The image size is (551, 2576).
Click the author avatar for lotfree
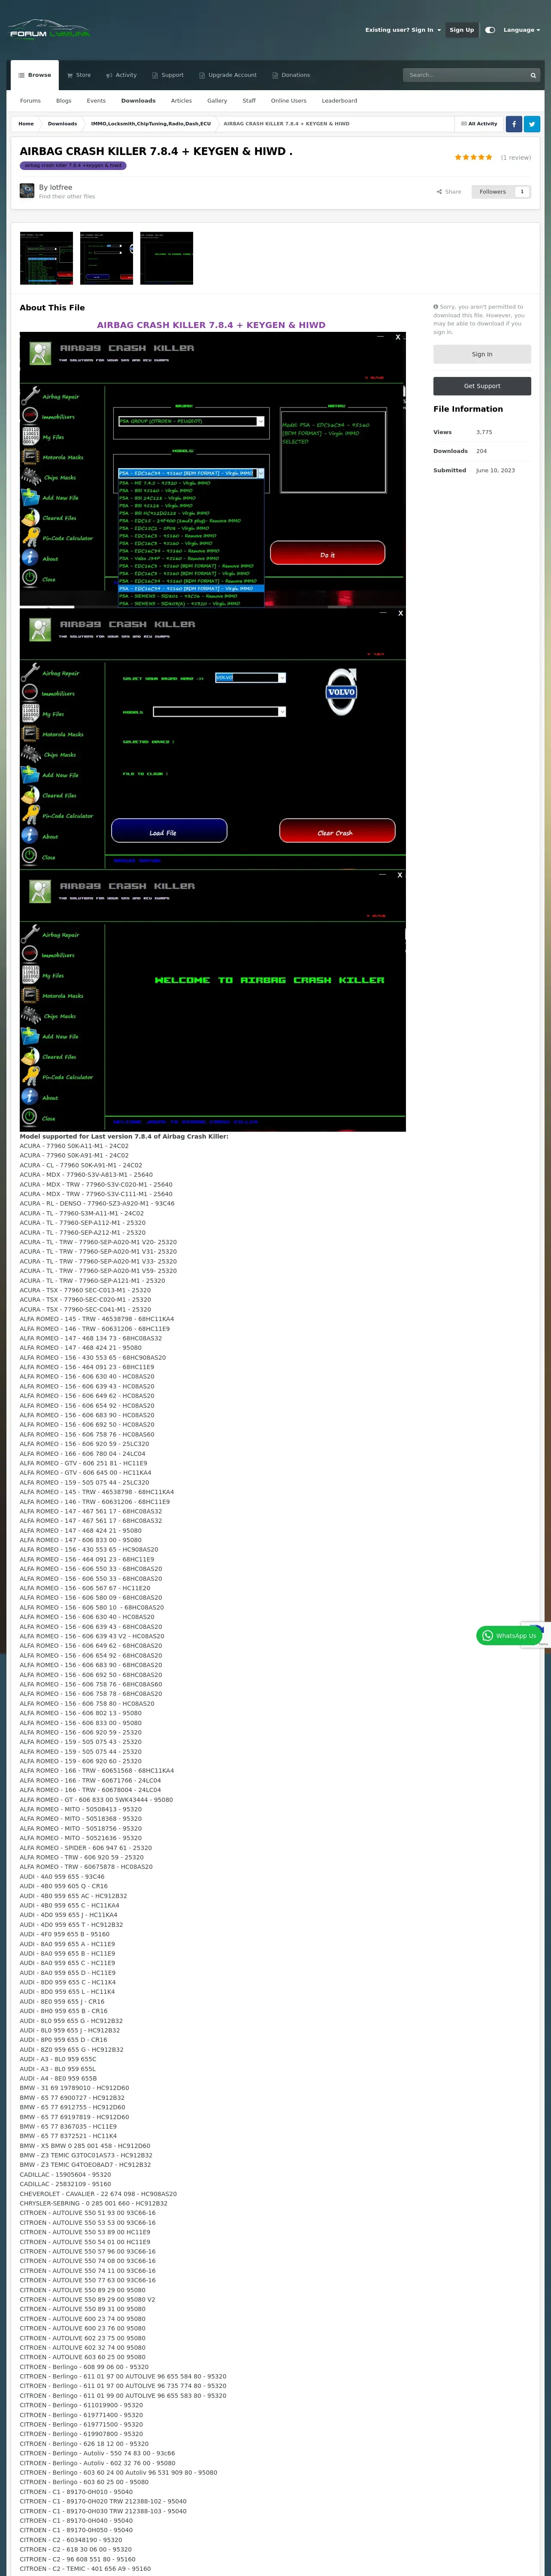click(27, 190)
